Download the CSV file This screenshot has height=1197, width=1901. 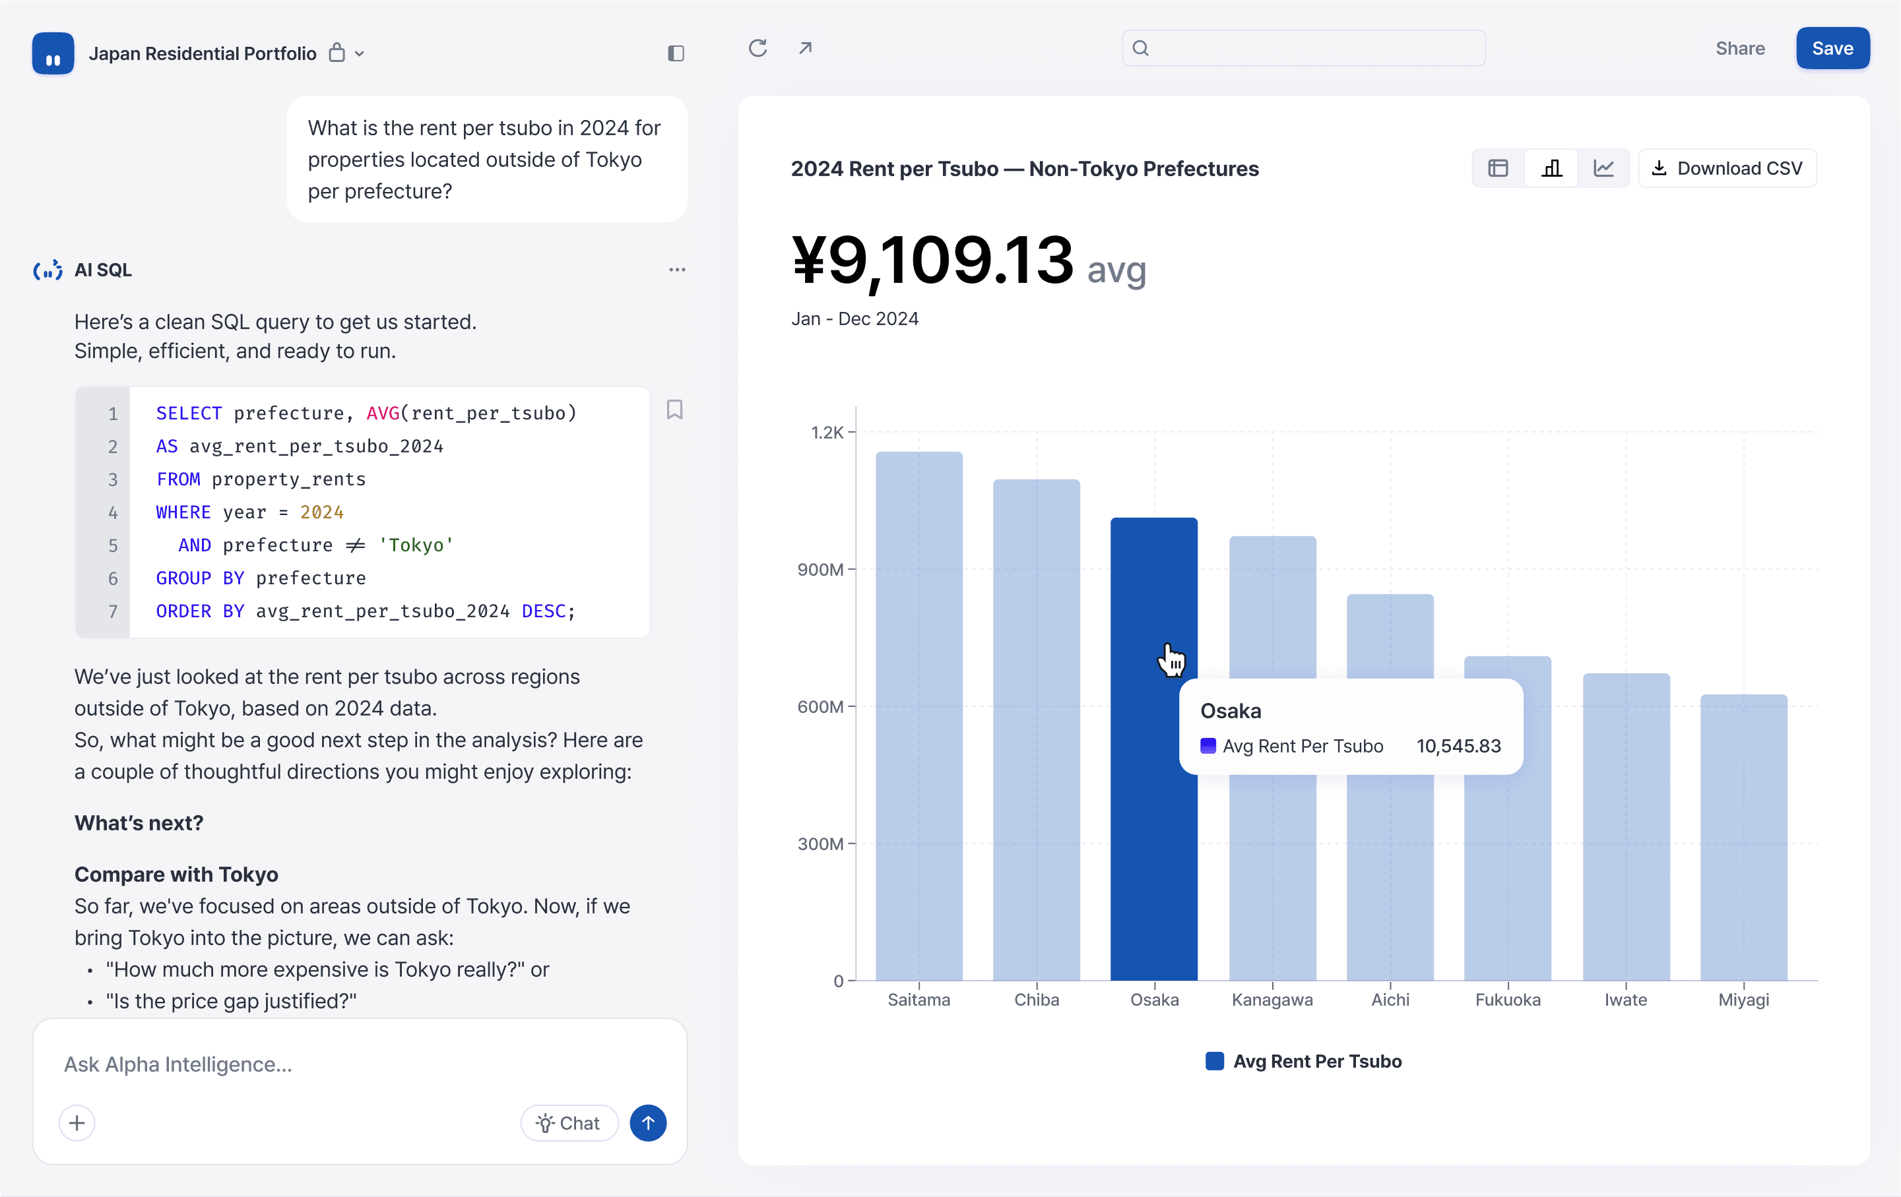pyautogui.click(x=1727, y=168)
